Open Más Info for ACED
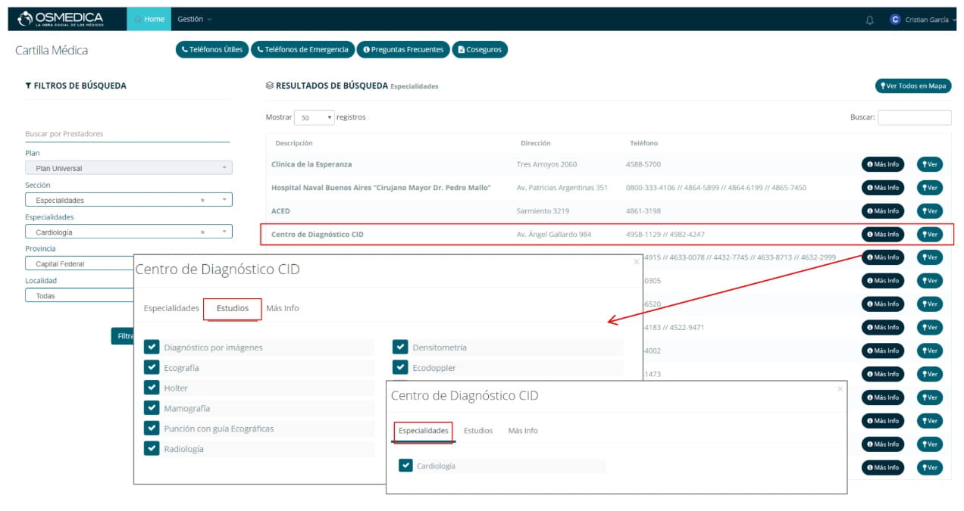964x511 pixels. tap(882, 211)
